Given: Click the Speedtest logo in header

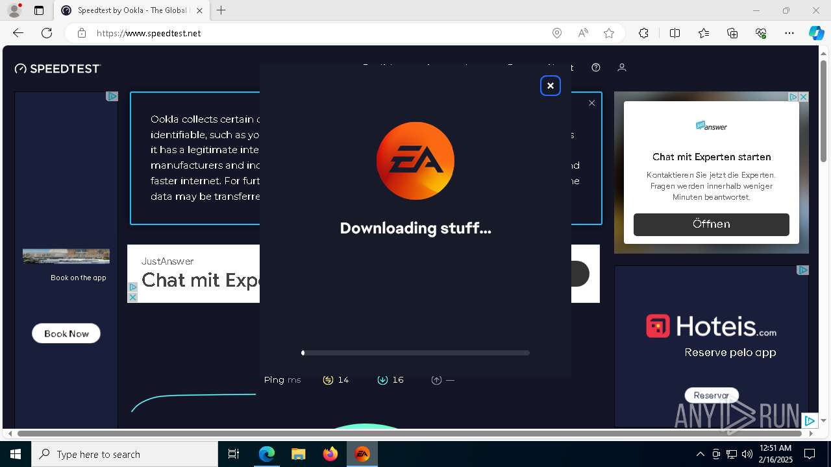Looking at the screenshot, I should click(x=58, y=68).
